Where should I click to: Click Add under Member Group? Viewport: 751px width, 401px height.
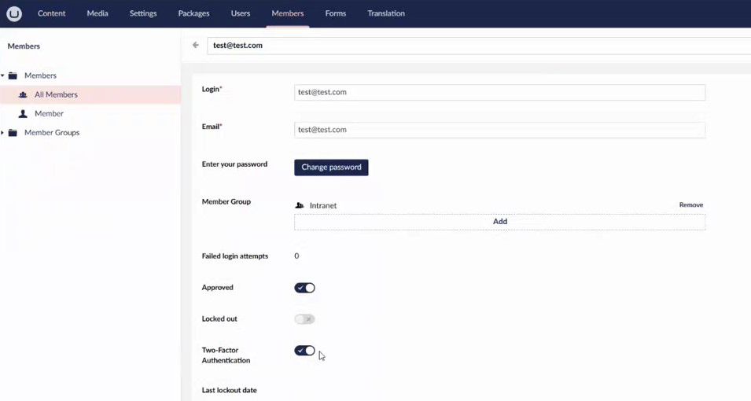[x=500, y=222]
